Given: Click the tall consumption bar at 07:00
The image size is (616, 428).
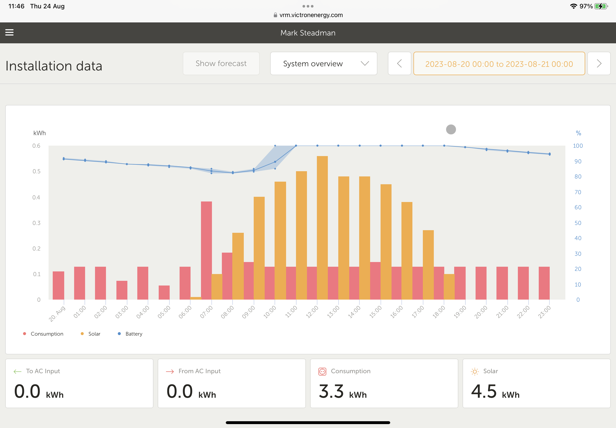Looking at the screenshot, I should point(206,251).
